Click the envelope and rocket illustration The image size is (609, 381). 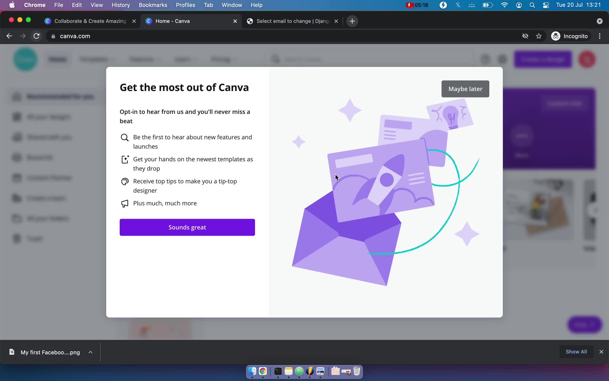click(385, 192)
